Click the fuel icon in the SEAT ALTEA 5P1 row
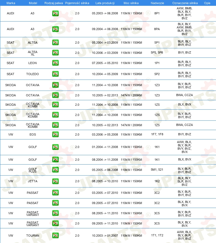The image size is (216, 243). pyautogui.click(x=55, y=43)
